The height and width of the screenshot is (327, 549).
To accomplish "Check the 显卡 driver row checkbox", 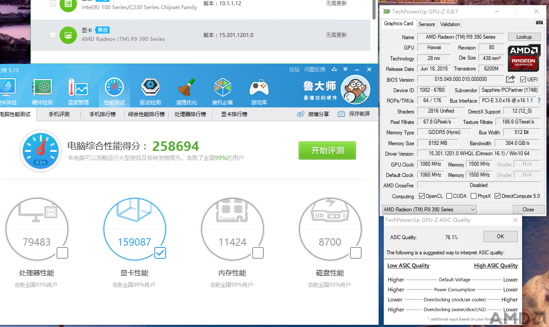I will click(x=53, y=35).
